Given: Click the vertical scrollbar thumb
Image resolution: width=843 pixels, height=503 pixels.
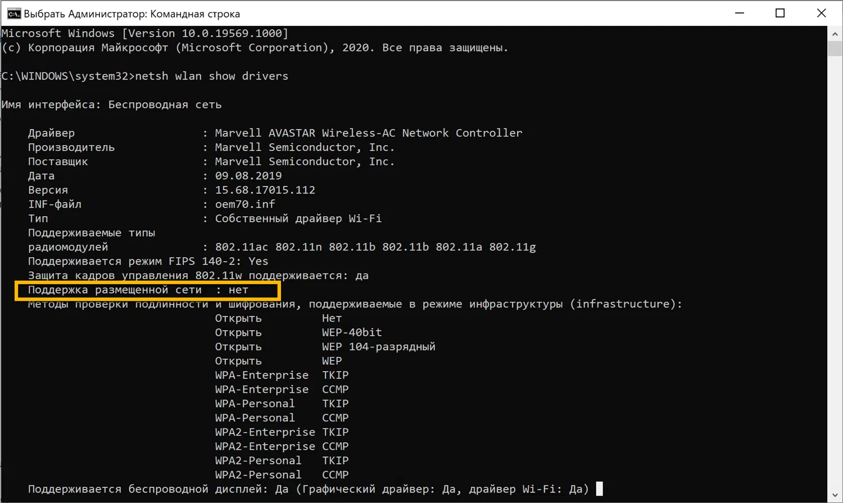Looking at the screenshot, I should (x=835, y=48).
